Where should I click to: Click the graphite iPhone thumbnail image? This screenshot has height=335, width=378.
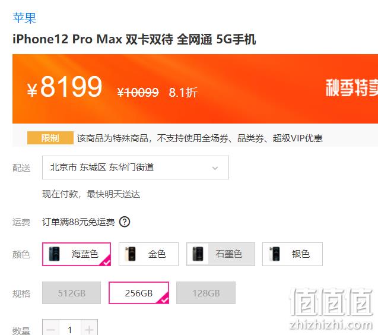tap(198, 254)
